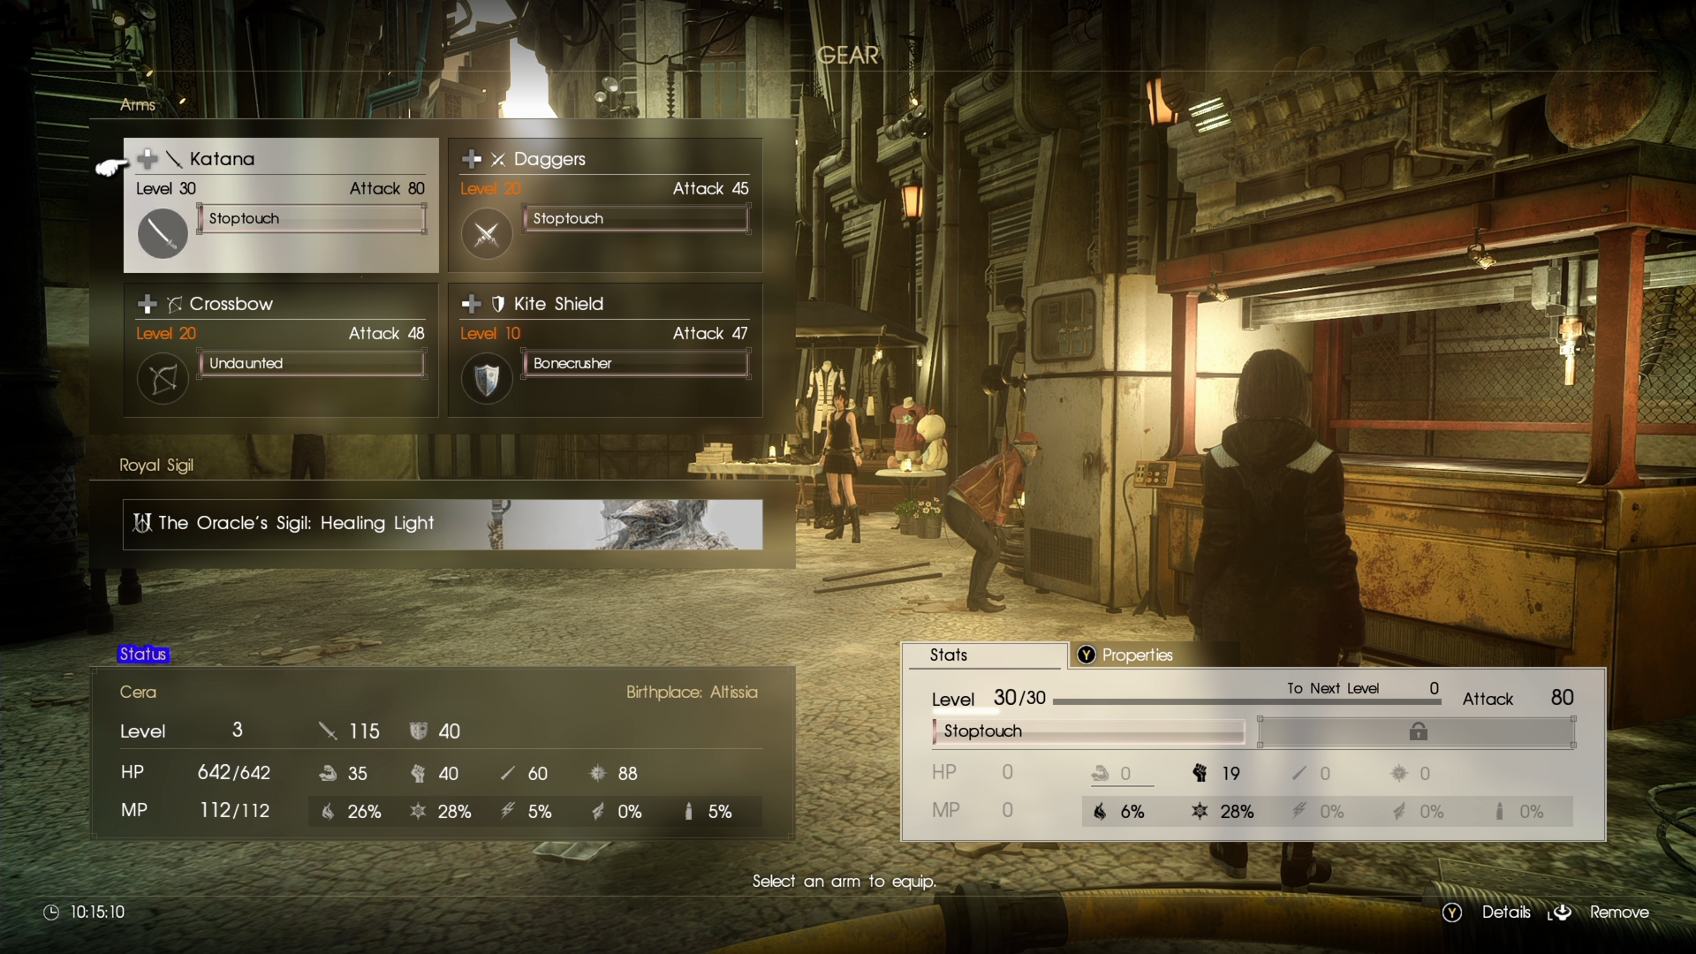Click the vitality icon valued 19 in Stats
This screenshot has width=1696, height=954.
point(1200,773)
